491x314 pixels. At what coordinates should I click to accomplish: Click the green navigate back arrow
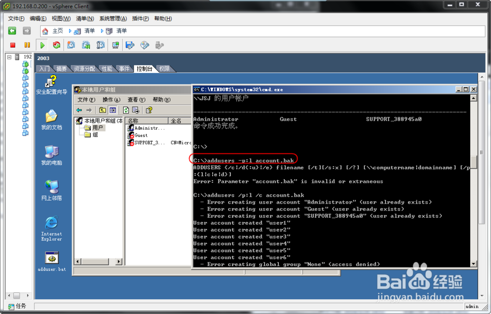tap(12, 30)
